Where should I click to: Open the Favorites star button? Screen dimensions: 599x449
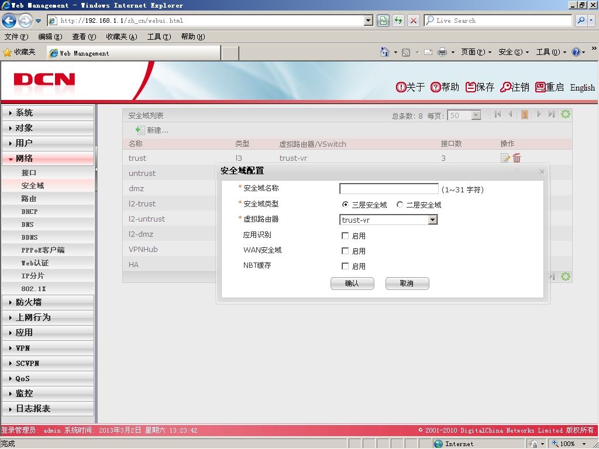click(19, 52)
